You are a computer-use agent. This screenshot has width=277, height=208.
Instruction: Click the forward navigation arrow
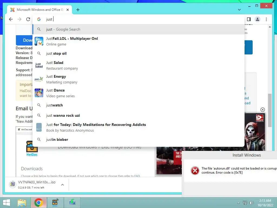coord(19,19)
